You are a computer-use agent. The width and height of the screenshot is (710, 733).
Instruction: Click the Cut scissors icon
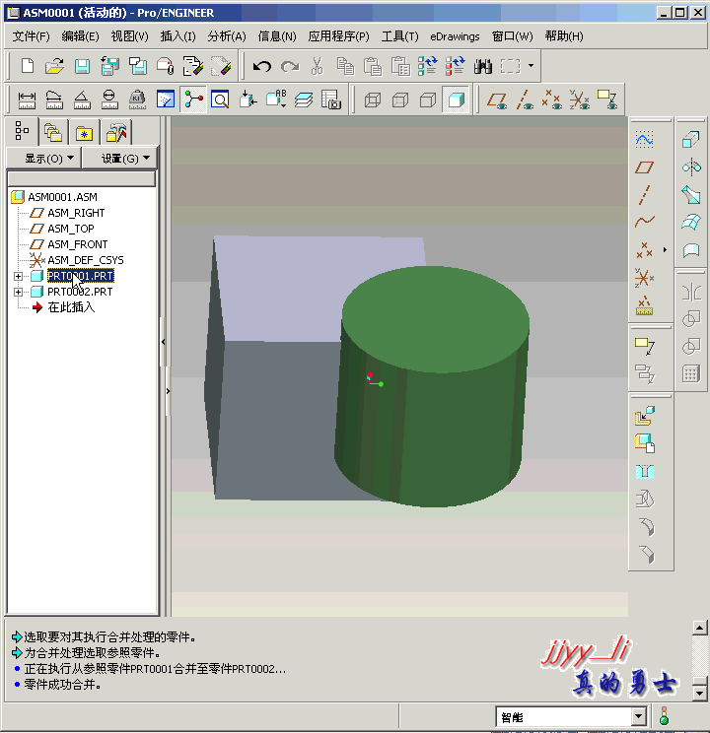coord(318,66)
